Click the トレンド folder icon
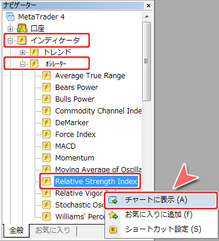Image resolution: width=219 pixels, height=241 pixels. (34, 52)
